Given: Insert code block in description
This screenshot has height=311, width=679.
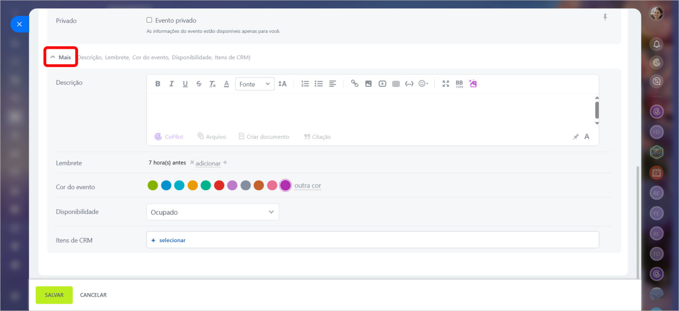Looking at the screenshot, I should click(410, 84).
